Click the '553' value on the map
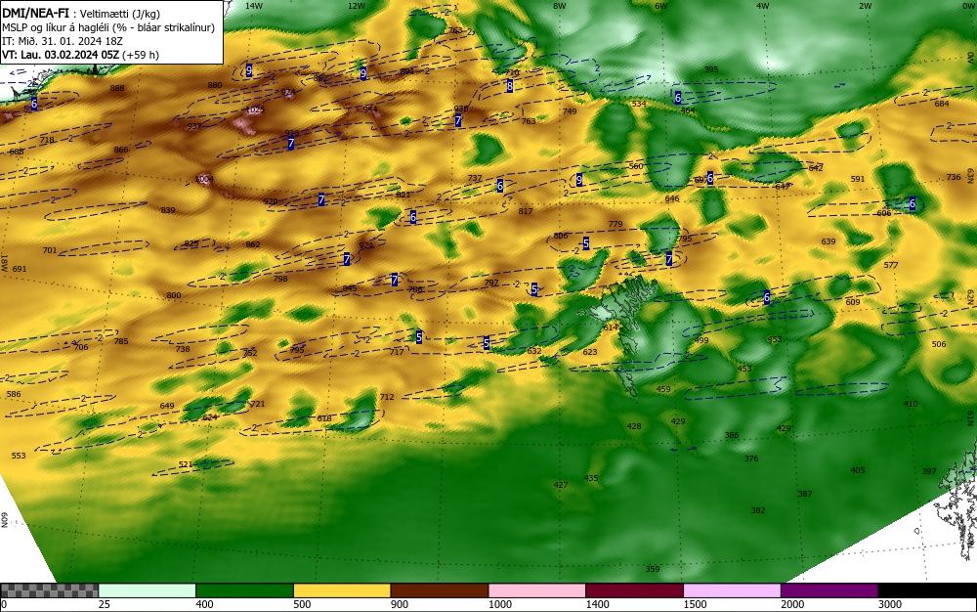 point(19,457)
